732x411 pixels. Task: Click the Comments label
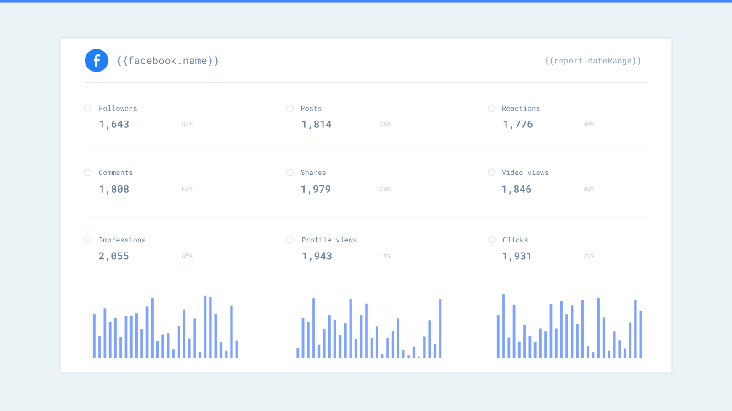(116, 173)
